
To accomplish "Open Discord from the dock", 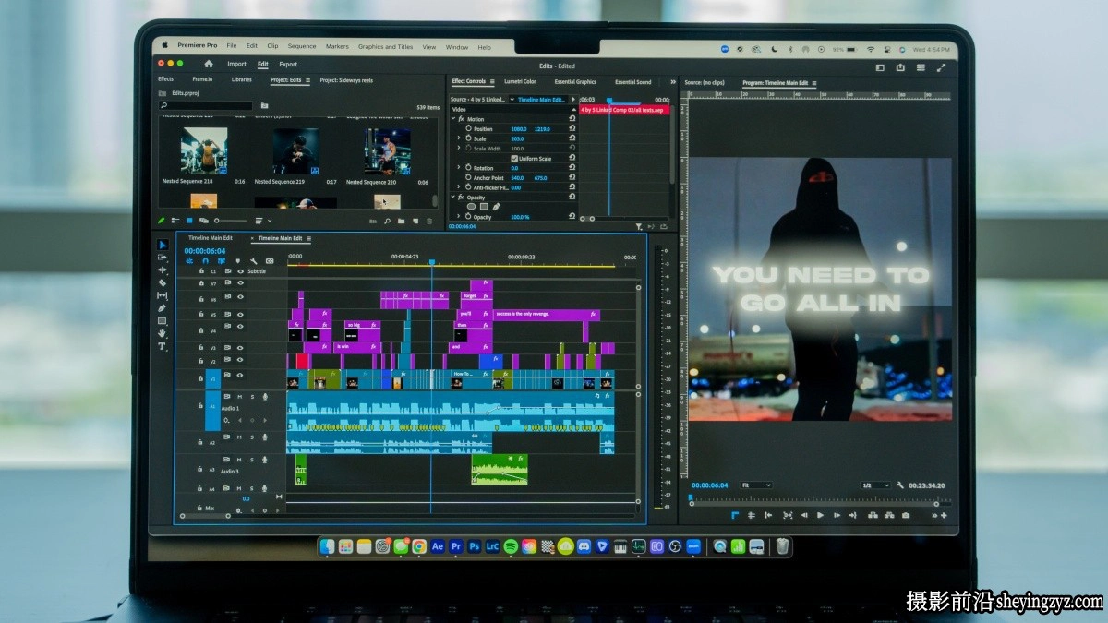I will [x=584, y=546].
